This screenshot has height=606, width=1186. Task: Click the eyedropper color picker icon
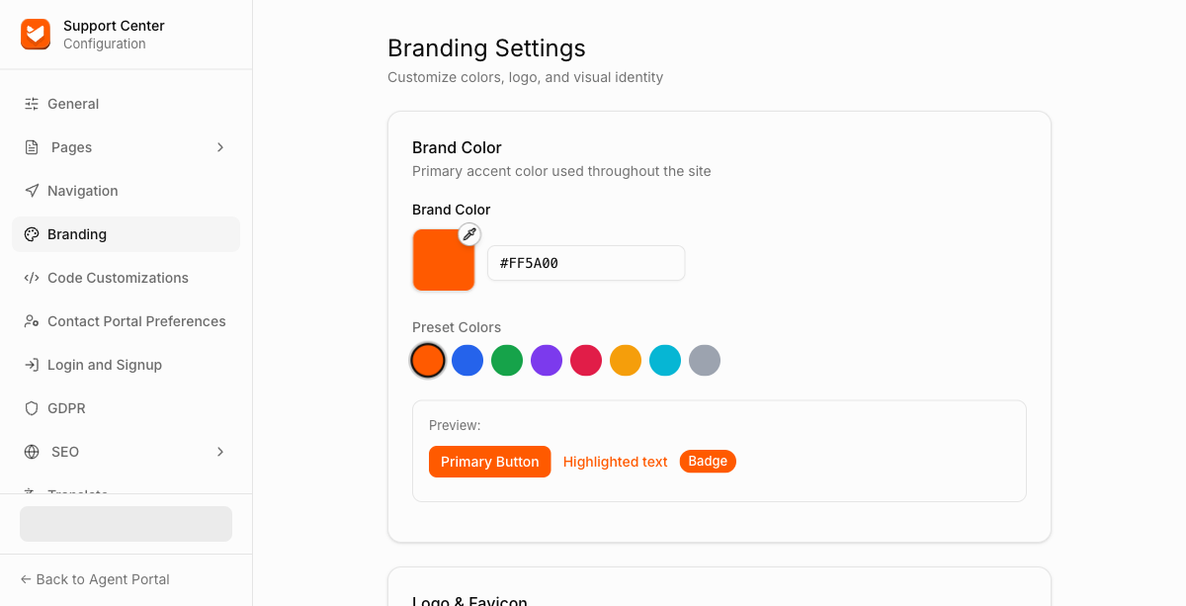point(469,234)
